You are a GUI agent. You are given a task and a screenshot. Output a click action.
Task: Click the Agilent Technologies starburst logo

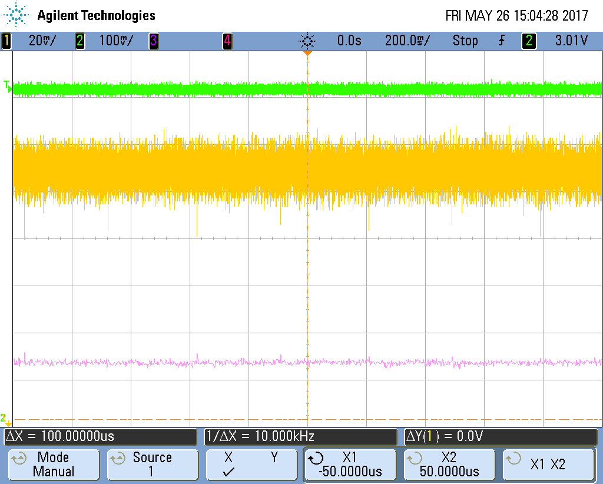coord(16,15)
